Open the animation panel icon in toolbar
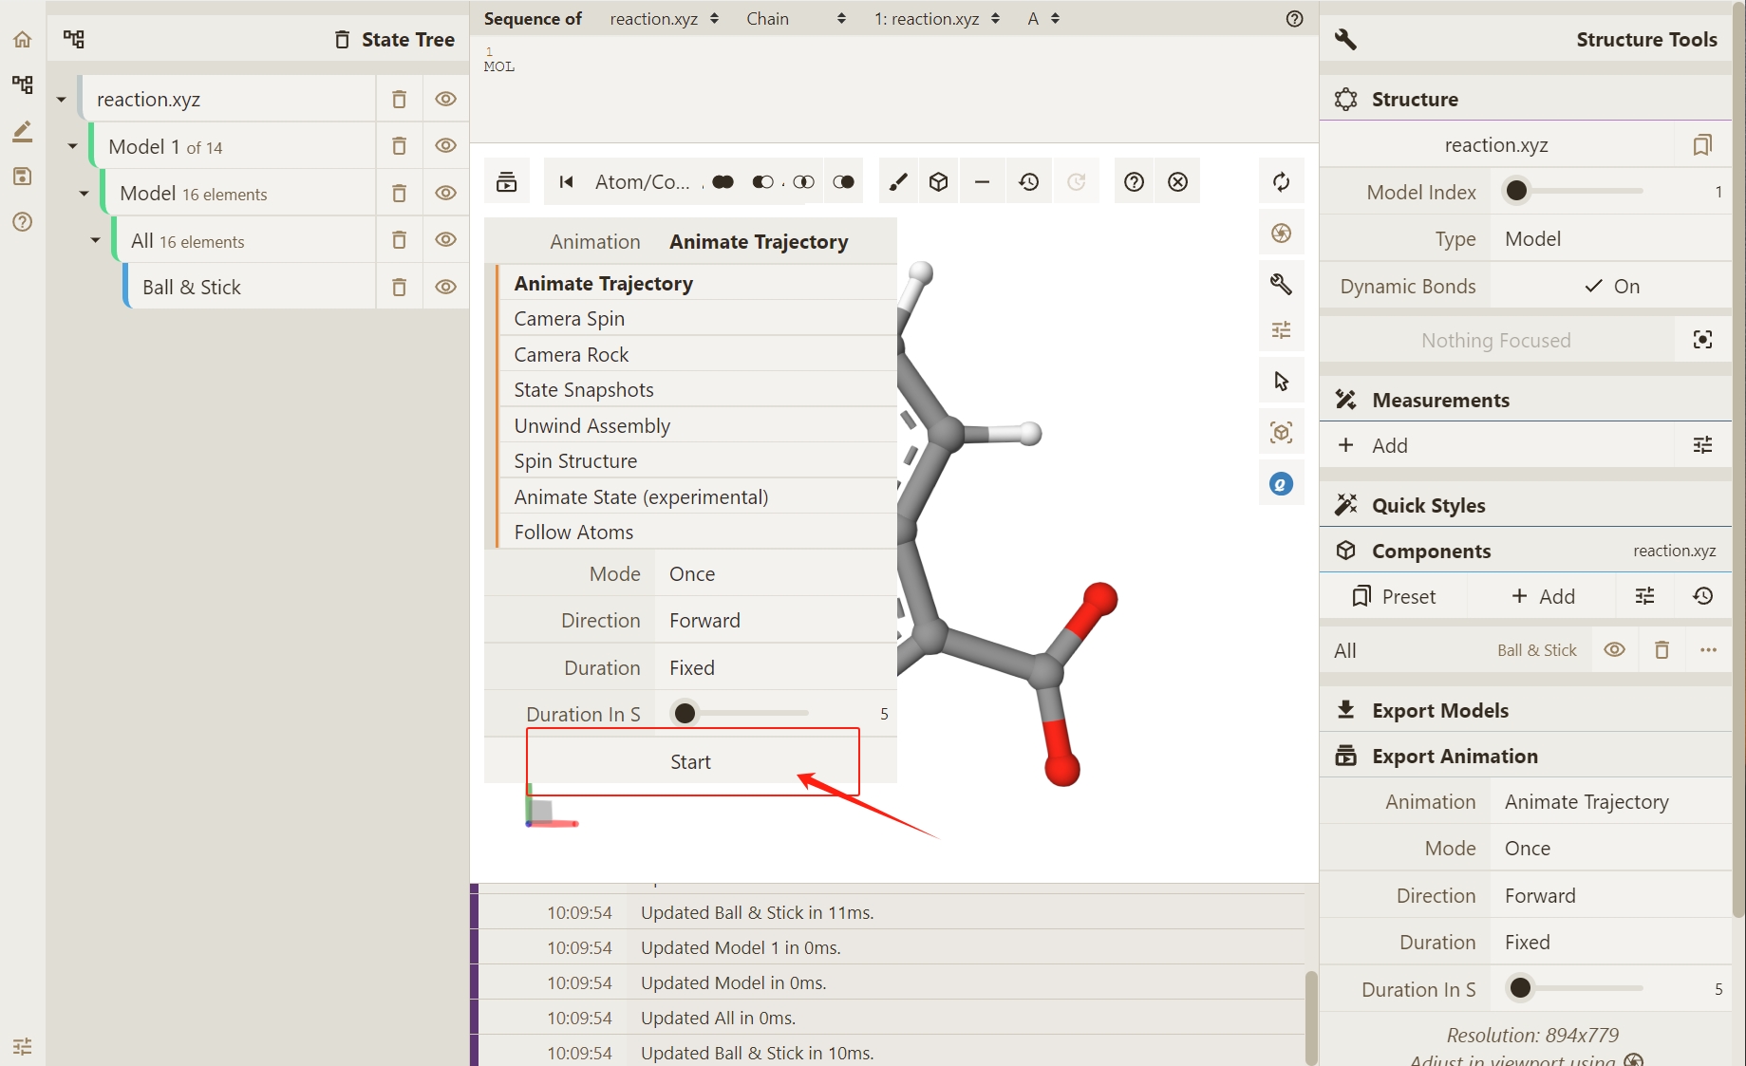1746x1066 pixels. coord(507,181)
